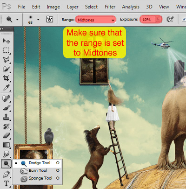
Task: Open the Edit menu
Action: click(x=36, y=7)
